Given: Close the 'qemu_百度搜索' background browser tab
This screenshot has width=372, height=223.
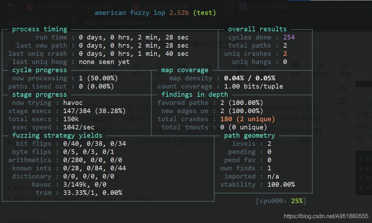Looking at the screenshot, I should [334, 7].
